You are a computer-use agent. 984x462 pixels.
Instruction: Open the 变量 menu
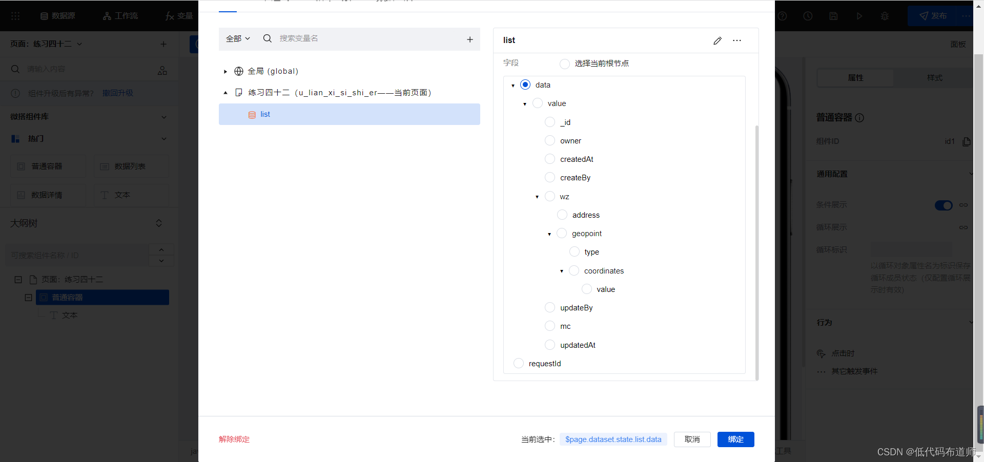tap(179, 16)
